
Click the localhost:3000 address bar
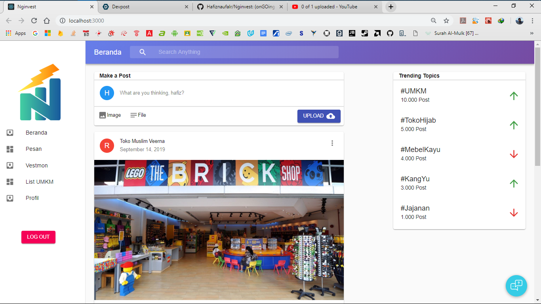[242, 21]
